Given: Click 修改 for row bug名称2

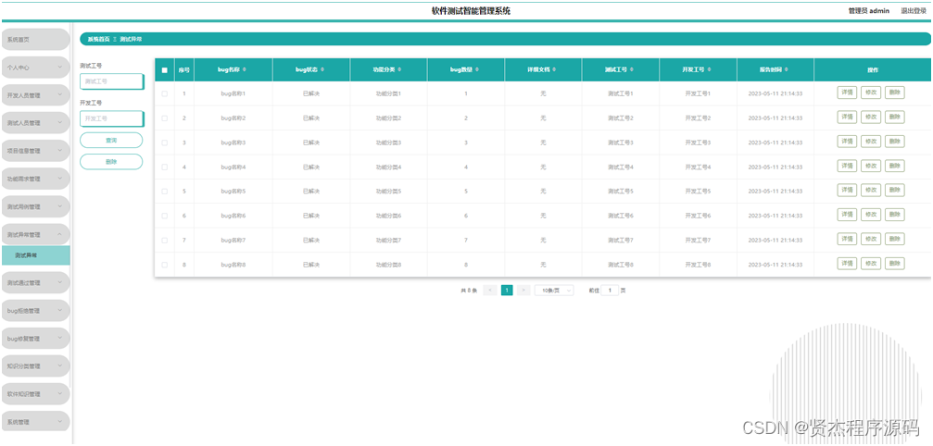Looking at the screenshot, I should (871, 117).
